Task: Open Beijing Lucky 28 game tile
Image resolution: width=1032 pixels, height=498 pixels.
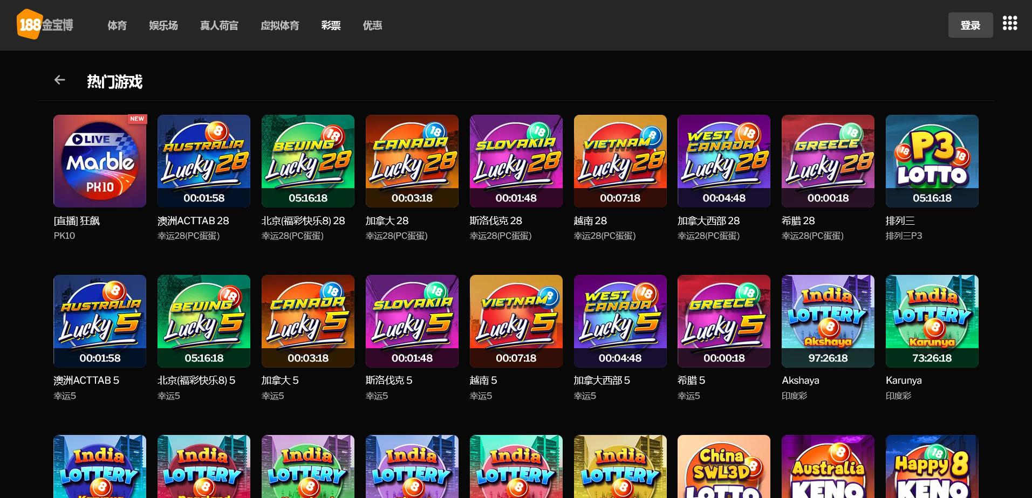Action: 308,161
